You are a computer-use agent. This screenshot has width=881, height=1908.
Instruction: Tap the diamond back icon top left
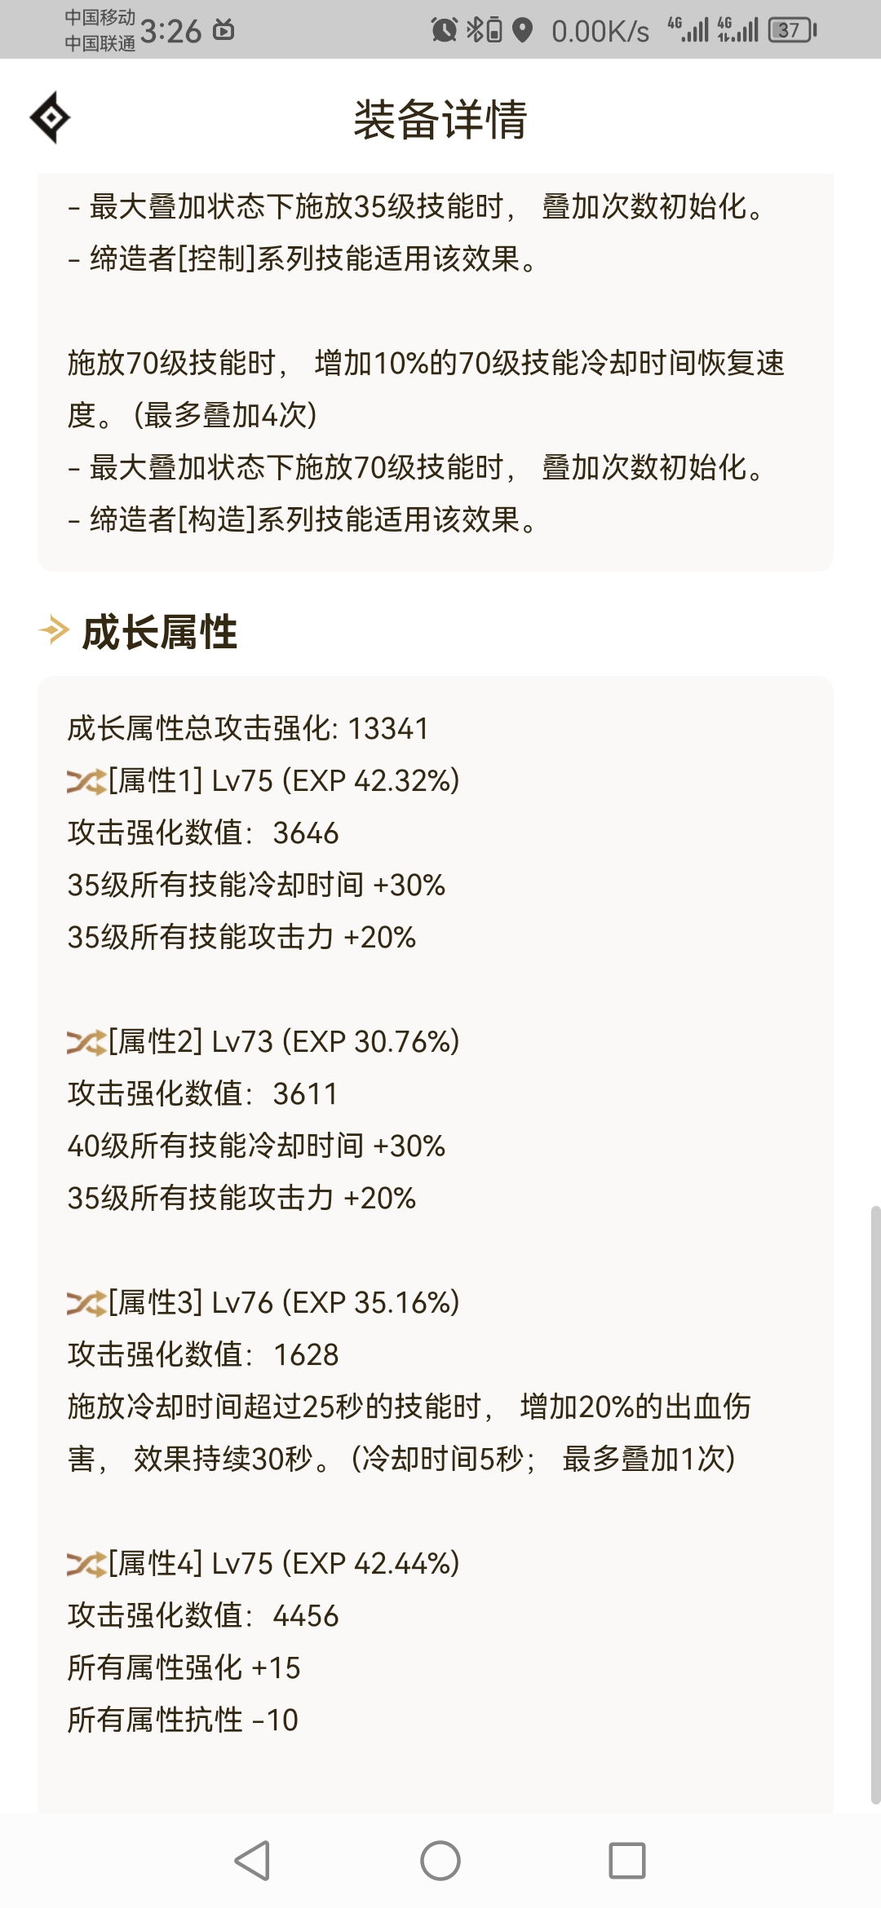pos(50,118)
